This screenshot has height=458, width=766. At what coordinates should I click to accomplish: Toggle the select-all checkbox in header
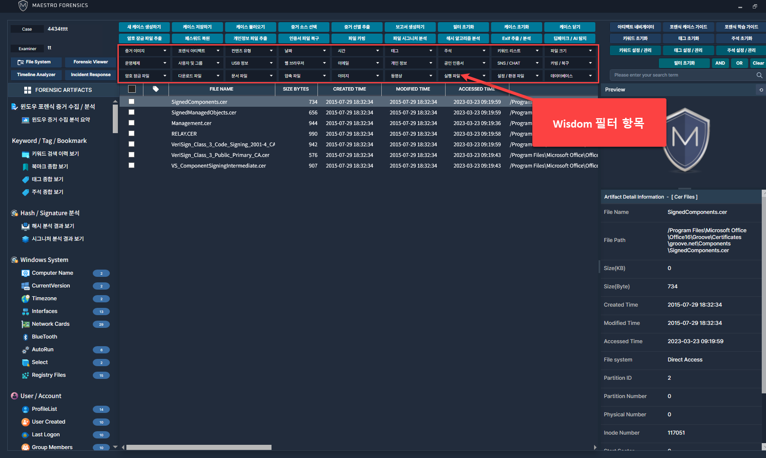[132, 89]
